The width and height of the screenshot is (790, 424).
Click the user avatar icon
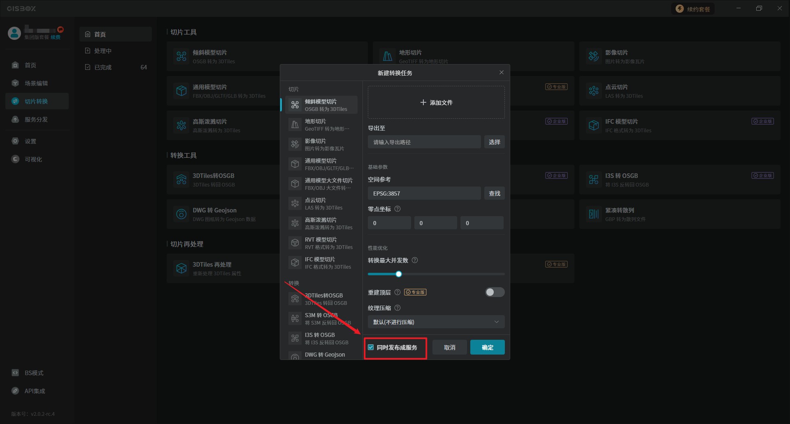pos(14,33)
